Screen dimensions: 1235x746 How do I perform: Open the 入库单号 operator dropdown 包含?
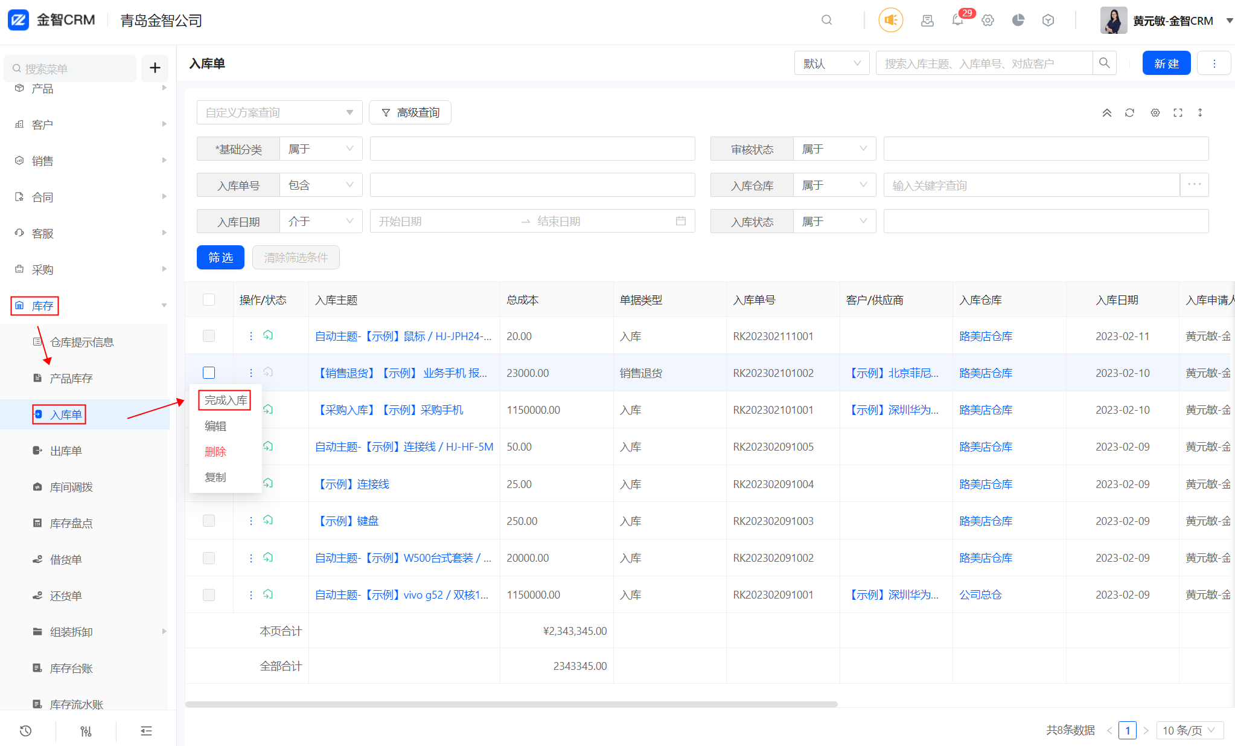321,185
